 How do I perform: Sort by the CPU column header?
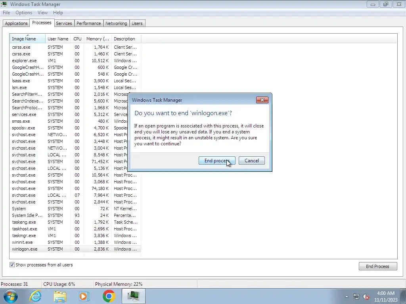[x=77, y=38]
